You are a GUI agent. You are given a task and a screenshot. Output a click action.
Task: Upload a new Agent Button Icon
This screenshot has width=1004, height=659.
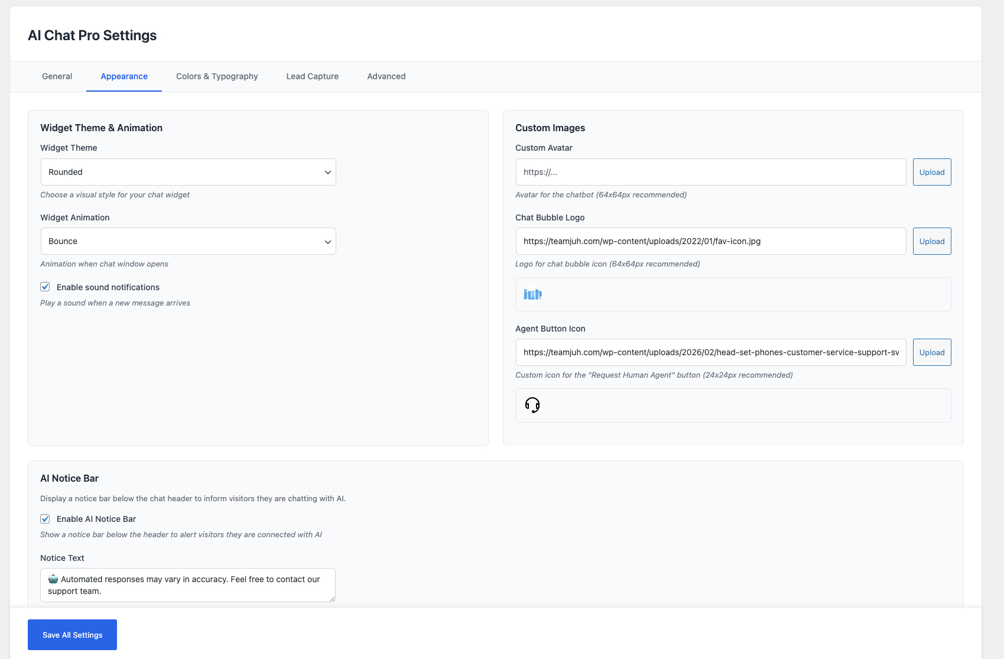tap(931, 352)
